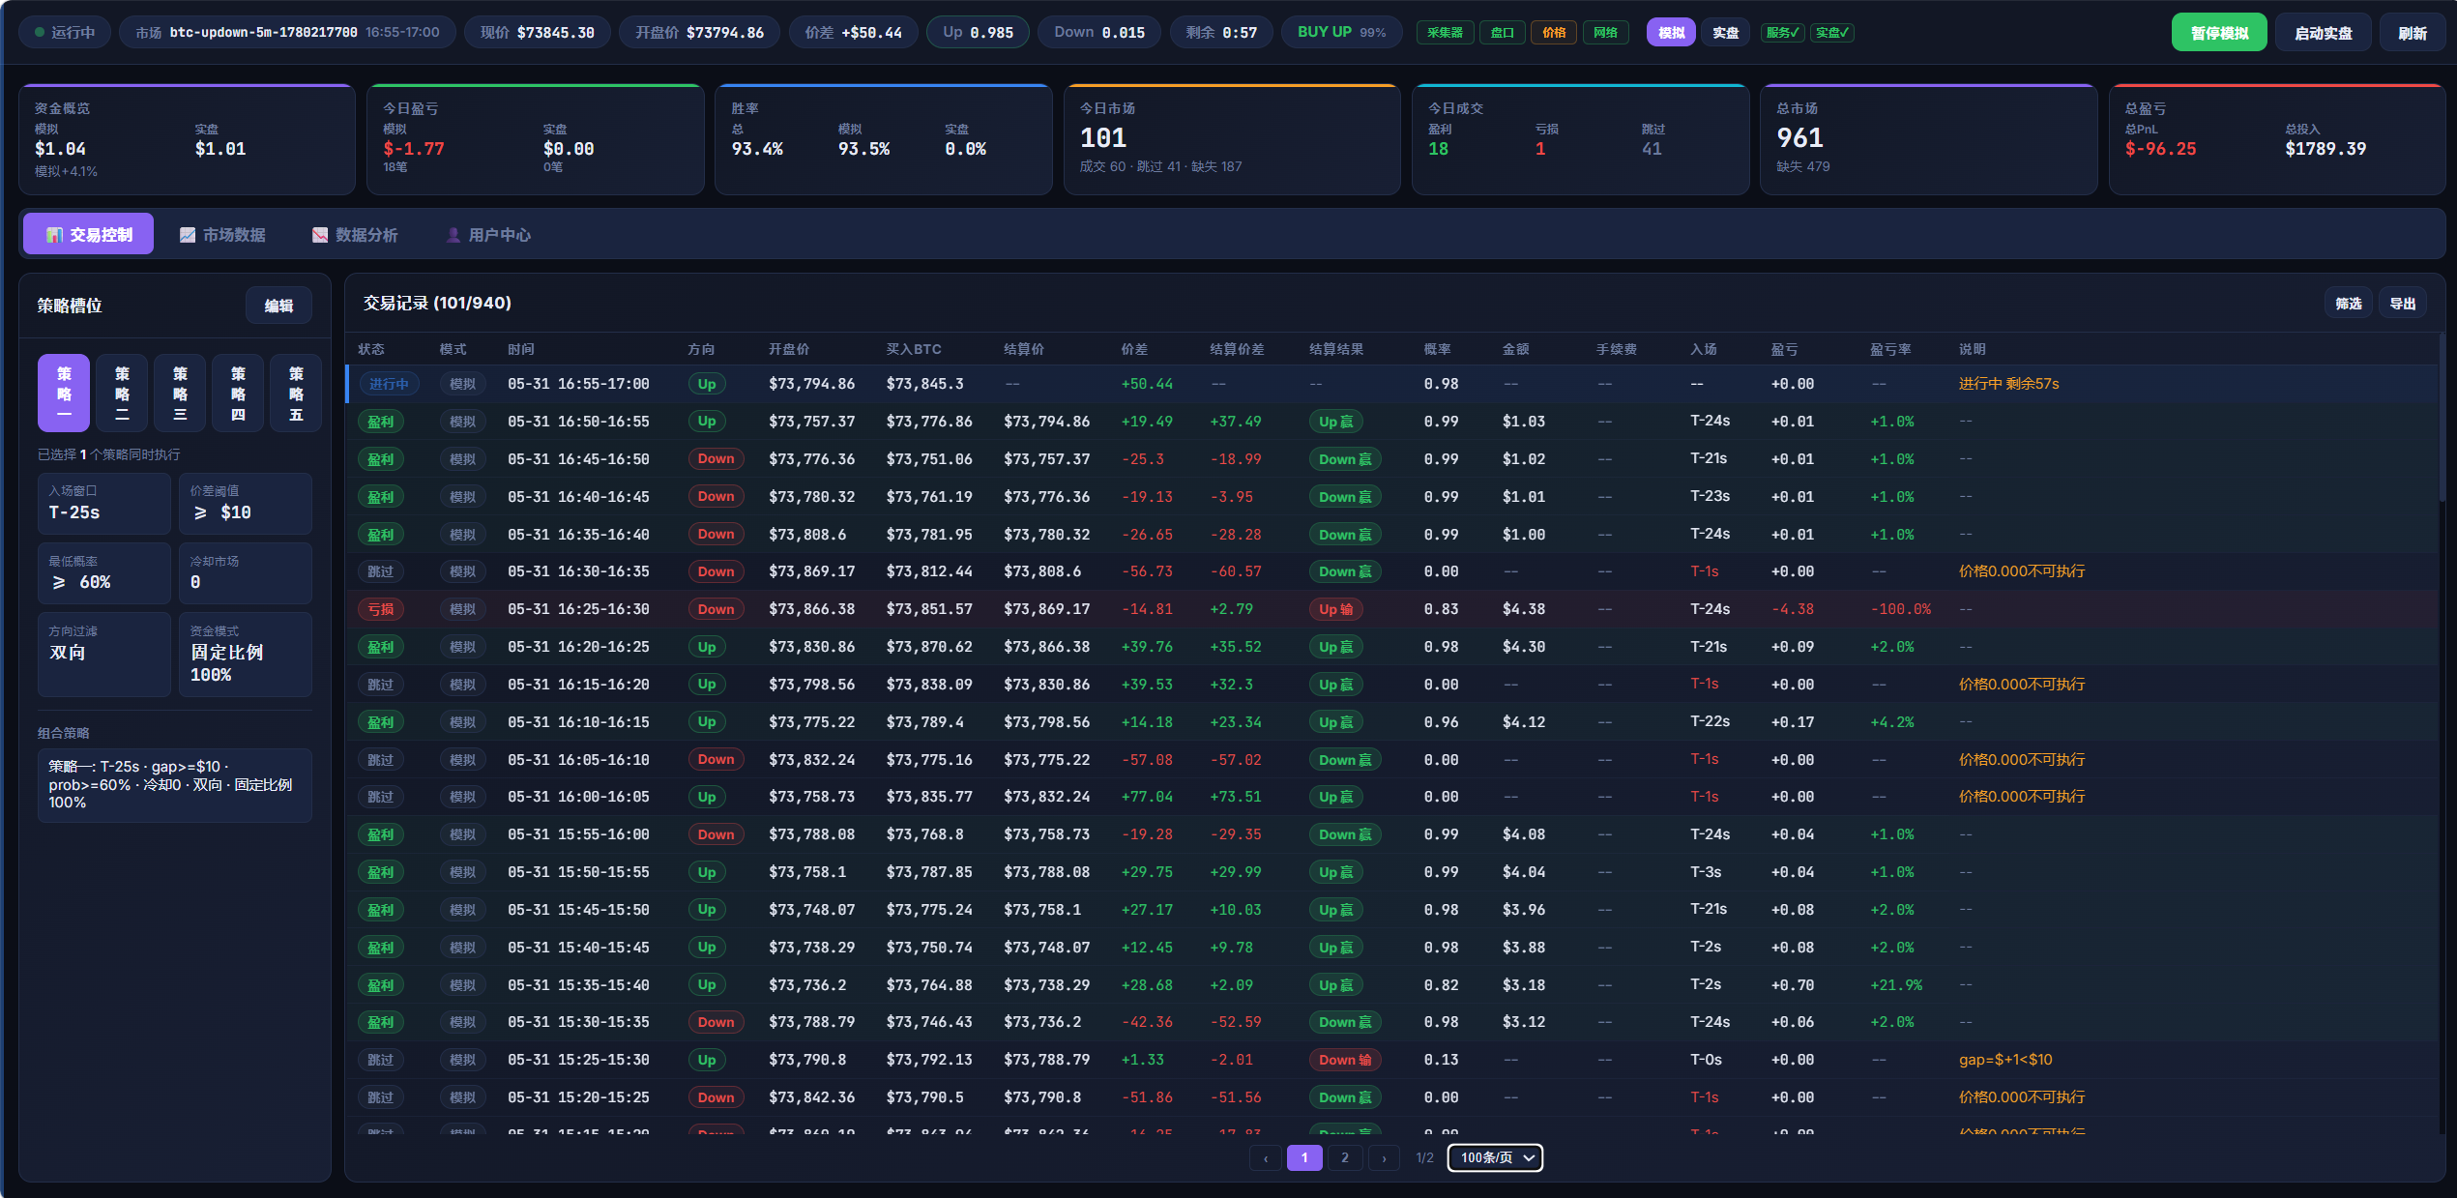This screenshot has width=2457, height=1198.
Task: Click the 进行中 status badge in first row
Action: coord(389,384)
